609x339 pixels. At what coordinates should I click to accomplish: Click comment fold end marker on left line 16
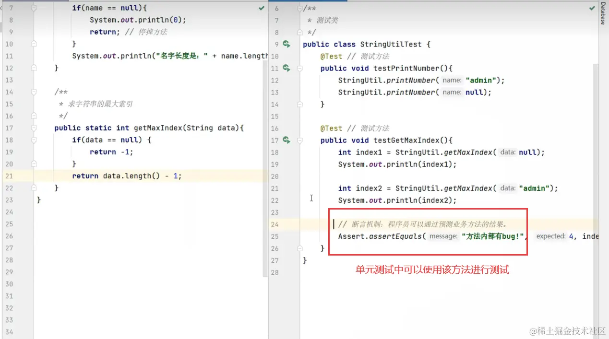34,116
